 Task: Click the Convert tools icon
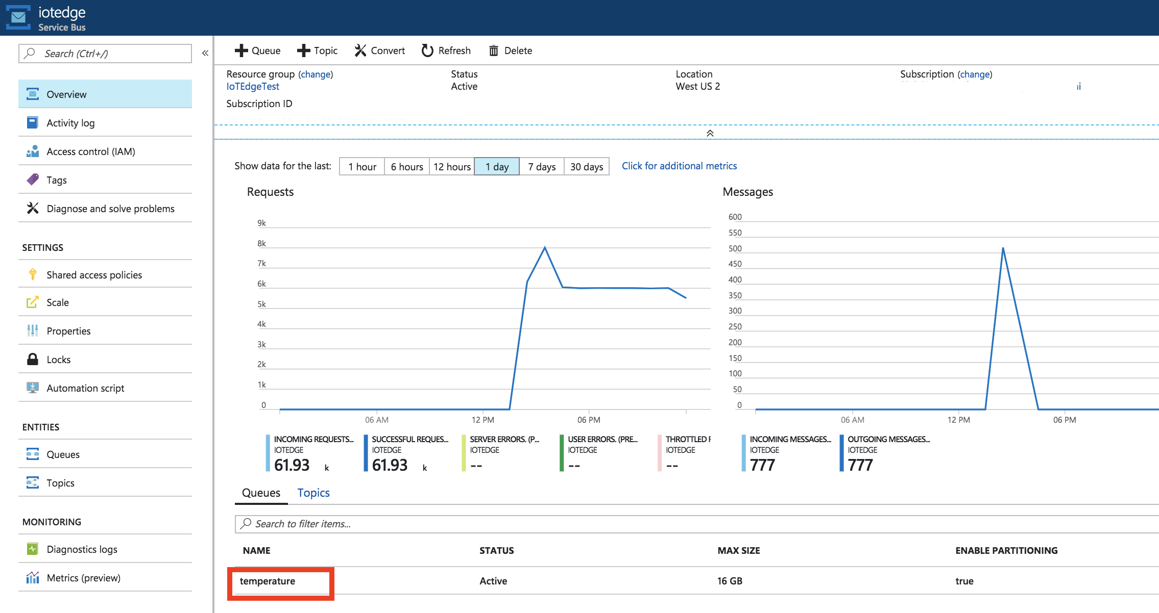click(360, 50)
